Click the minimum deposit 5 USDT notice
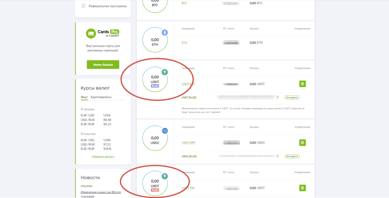 [243, 110]
